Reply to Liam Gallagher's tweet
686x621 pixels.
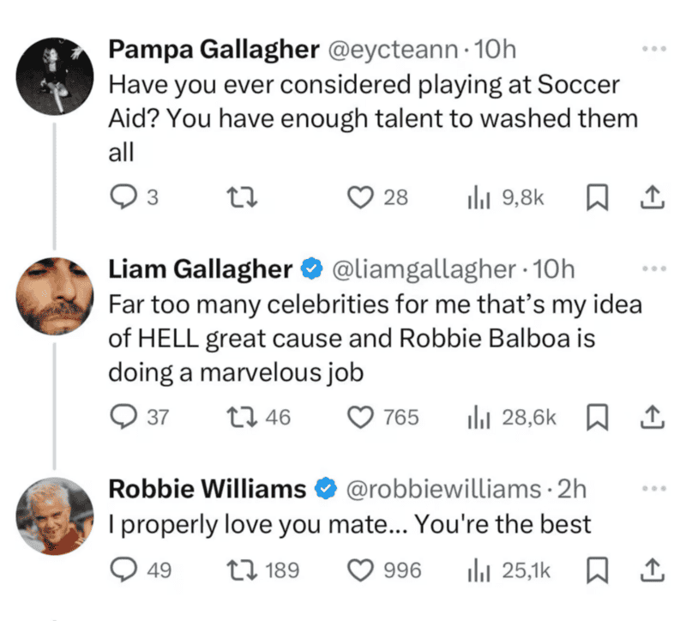(127, 418)
